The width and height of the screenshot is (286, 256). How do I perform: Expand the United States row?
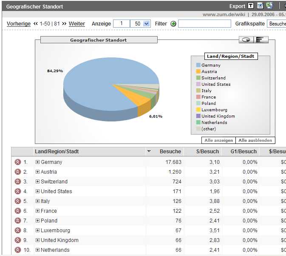(x=37, y=191)
